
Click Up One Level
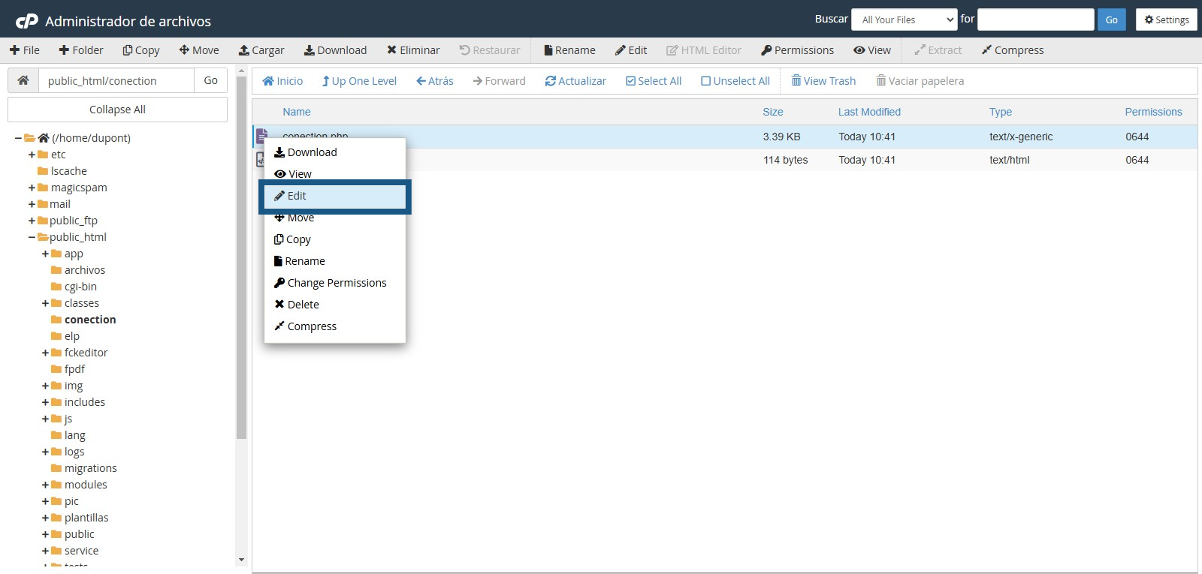(x=359, y=81)
